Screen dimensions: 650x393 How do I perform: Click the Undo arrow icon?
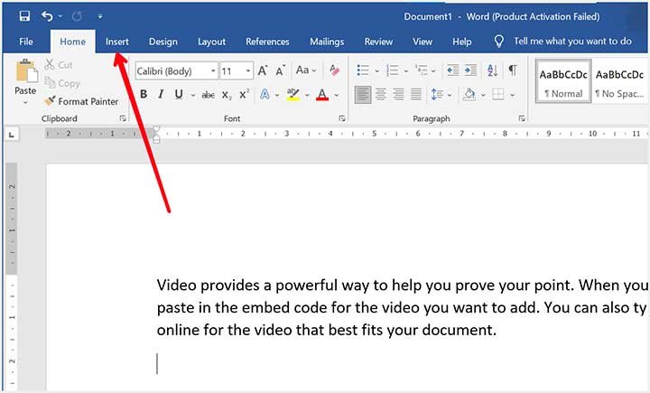click(47, 16)
